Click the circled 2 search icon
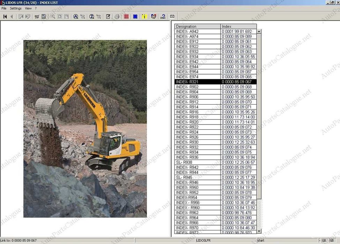 92,16
